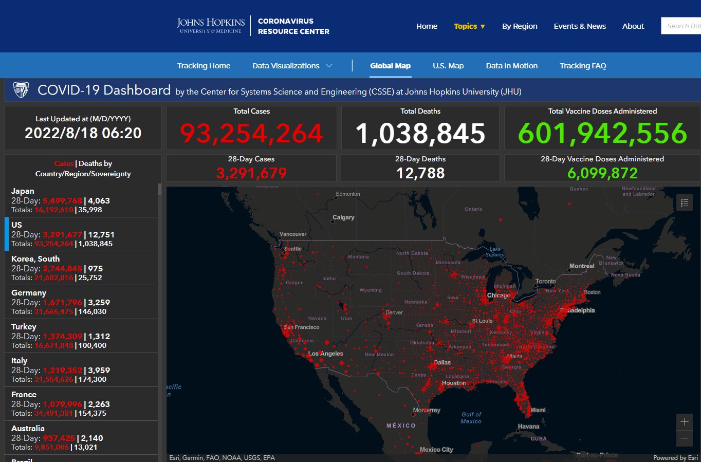The height and width of the screenshot is (462, 701).
Task: Expand the Topics dropdown menu
Action: (x=469, y=26)
